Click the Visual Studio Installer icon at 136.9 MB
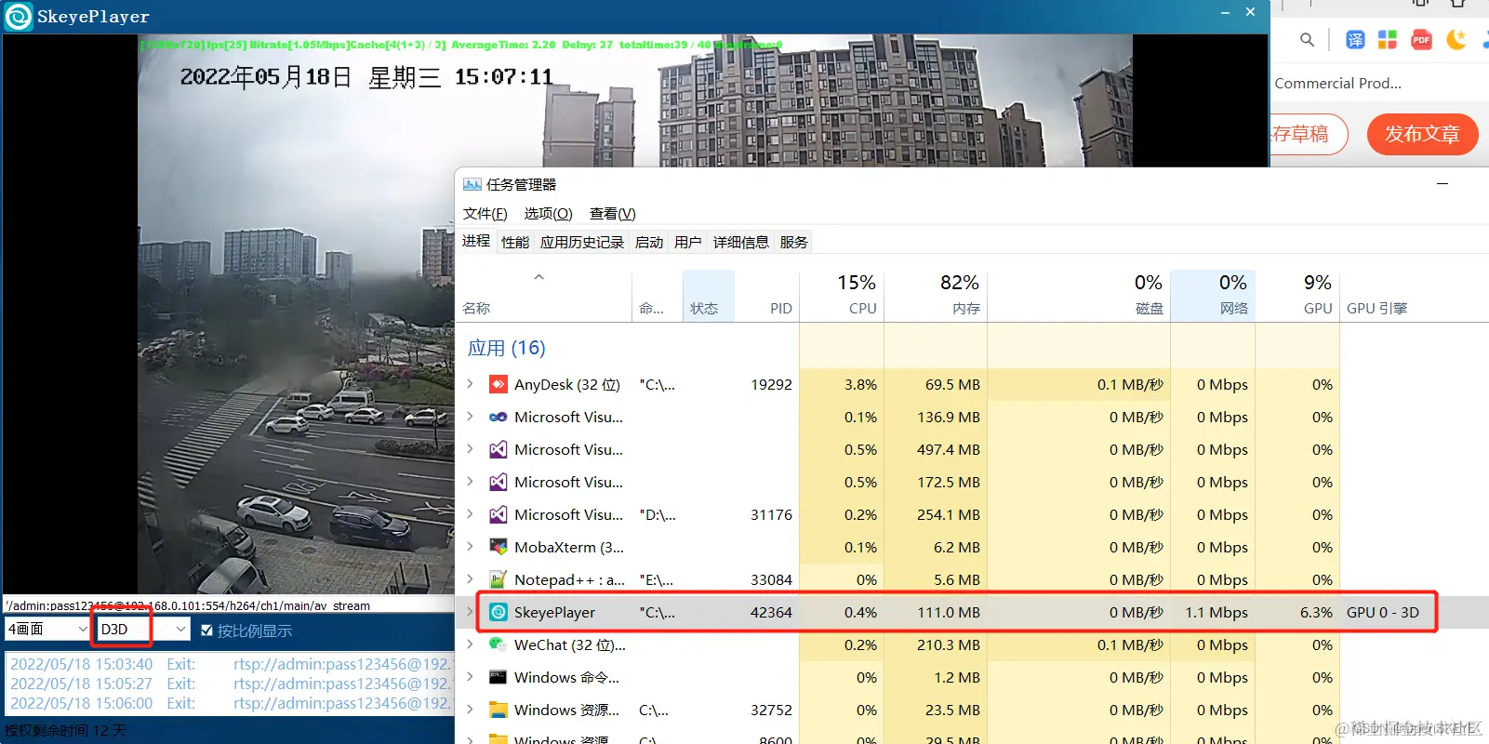1489x744 pixels. click(x=499, y=417)
